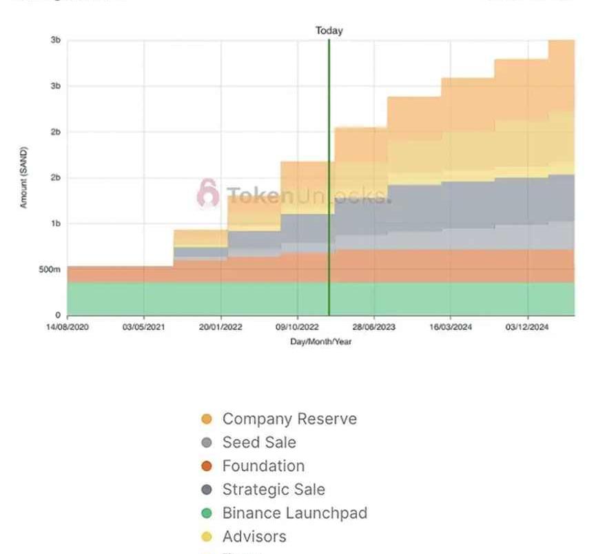596x554 pixels.
Task: Click the Today label above the chart
Action: pyautogui.click(x=329, y=30)
